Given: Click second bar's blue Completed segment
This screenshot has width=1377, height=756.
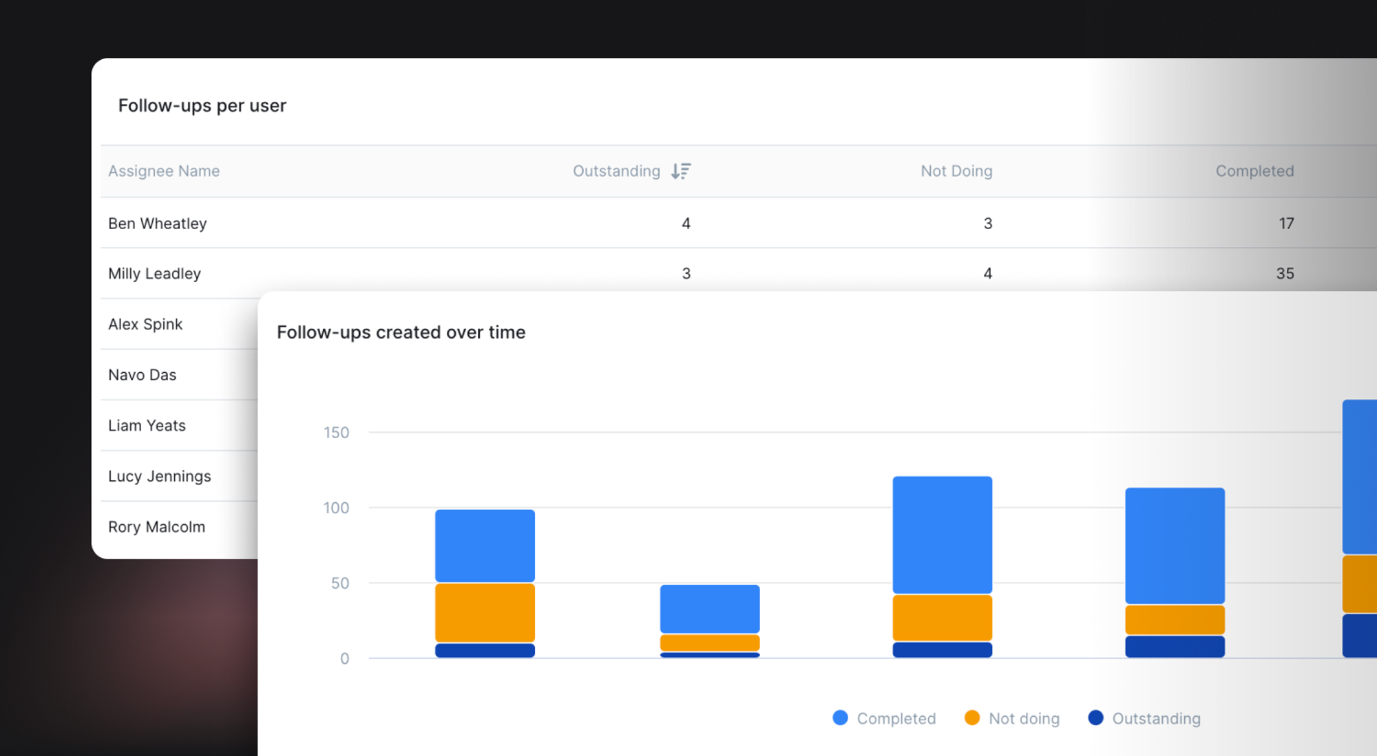Looking at the screenshot, I should pyautogui.click(x=710, y=609).
